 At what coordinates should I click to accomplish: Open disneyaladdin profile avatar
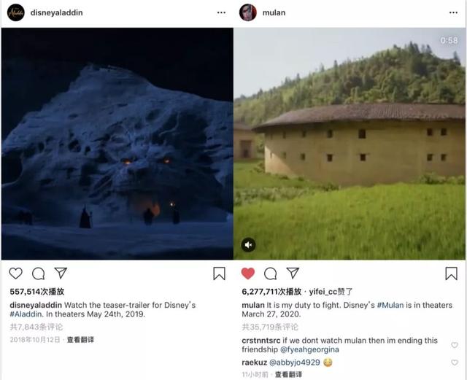[x=16, y=12]
